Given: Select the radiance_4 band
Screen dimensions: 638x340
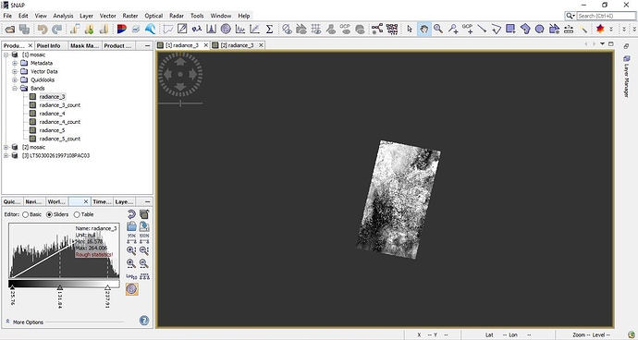Looking at the screenshot, I should click(52, 114).
